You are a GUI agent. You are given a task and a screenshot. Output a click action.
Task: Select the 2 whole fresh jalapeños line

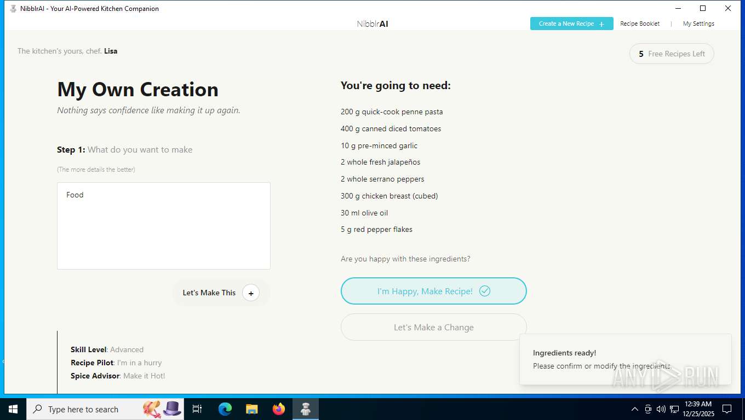(380, 162)
